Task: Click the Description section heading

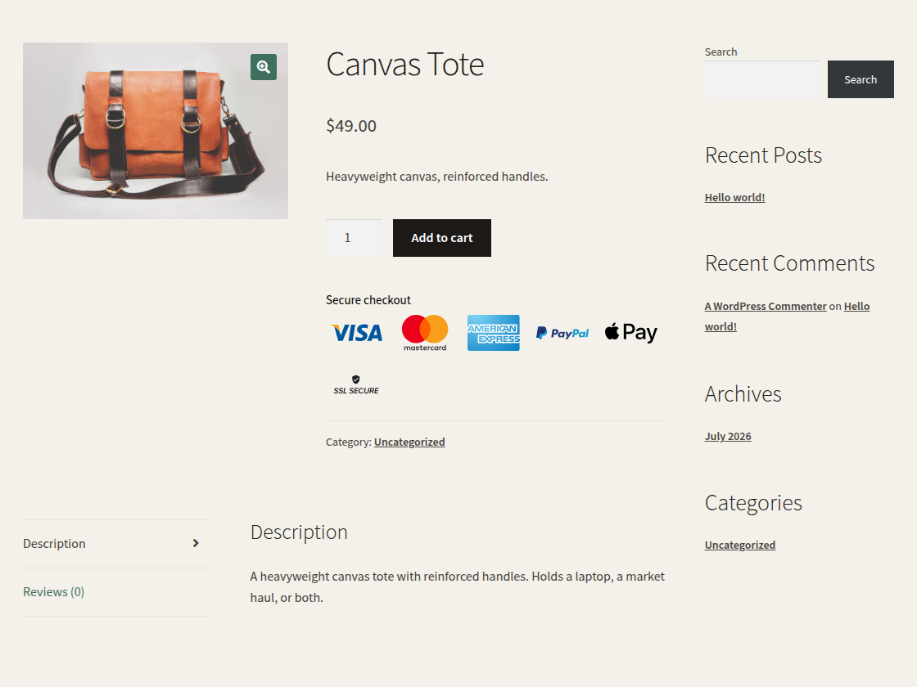Action: [x=299, y=532]
